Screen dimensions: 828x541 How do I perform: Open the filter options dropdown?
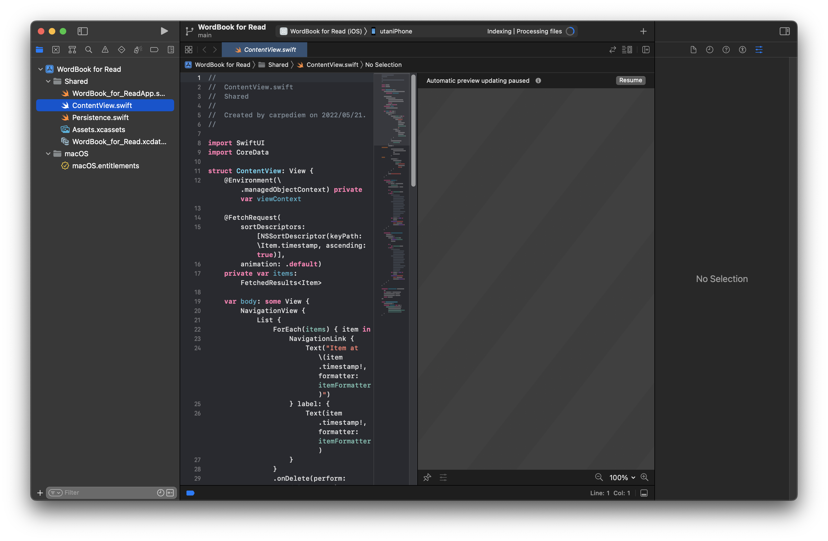pyautogui.click(x=56, y=492)
